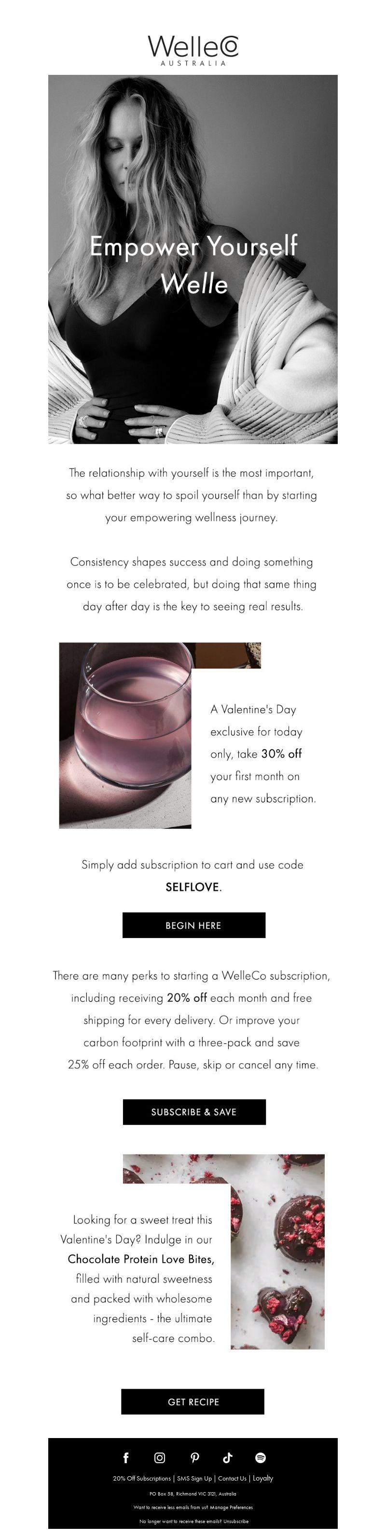386x1539 pixels.
Task: Click the Begin Here button
Action: pos(194,925)
